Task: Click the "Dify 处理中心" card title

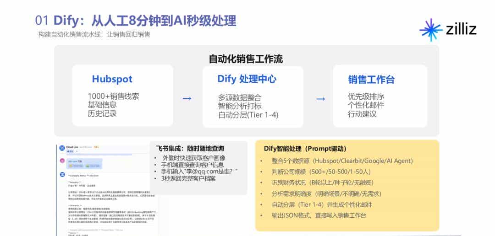Action: [247, 79]
